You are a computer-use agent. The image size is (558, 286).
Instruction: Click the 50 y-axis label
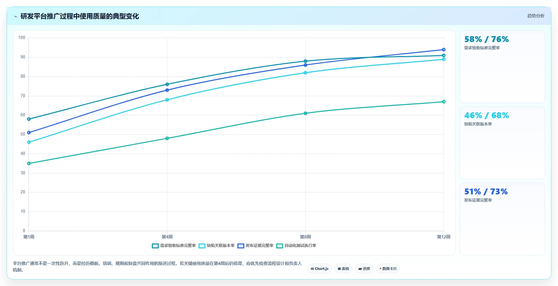(23, 134)
